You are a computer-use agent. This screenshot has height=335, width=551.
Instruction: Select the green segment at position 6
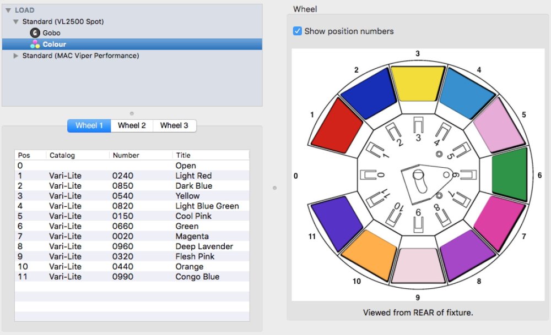510,177
